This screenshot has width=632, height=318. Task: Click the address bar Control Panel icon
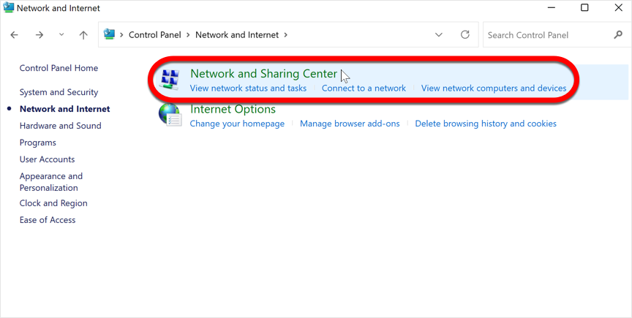pos(109,34)
